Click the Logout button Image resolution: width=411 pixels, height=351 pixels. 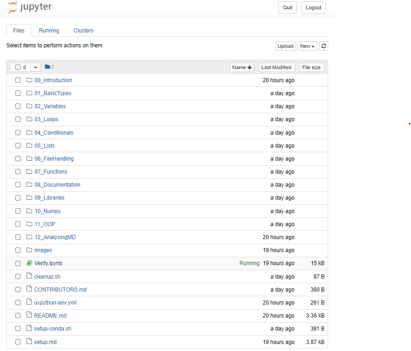tap(313, 7)
